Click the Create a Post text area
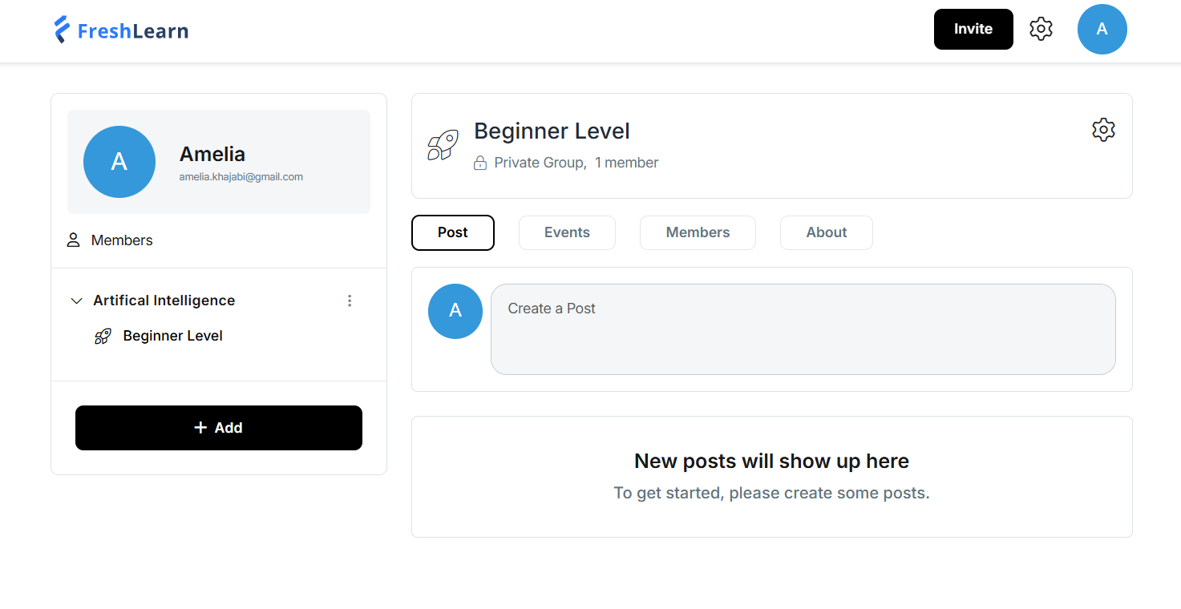 (802, 329)
